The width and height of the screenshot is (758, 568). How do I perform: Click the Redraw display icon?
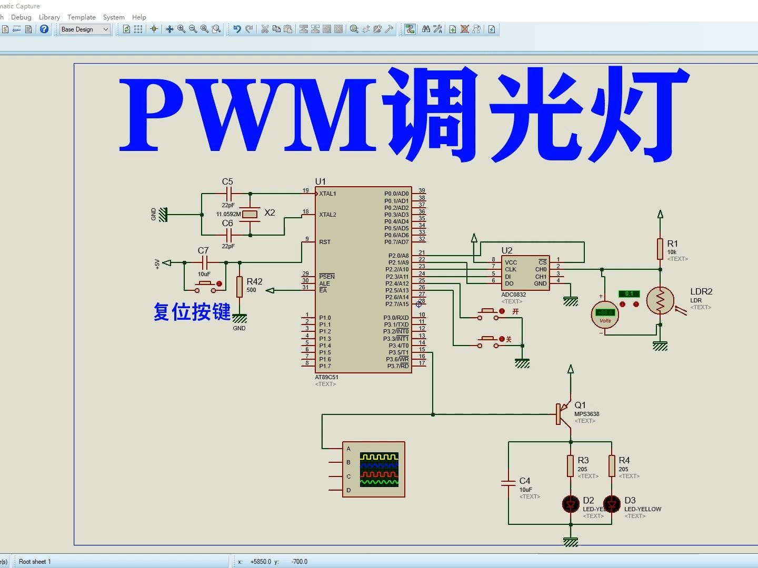pos(126,29)
